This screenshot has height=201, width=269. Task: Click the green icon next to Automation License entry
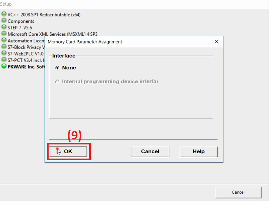click(4, 40)
